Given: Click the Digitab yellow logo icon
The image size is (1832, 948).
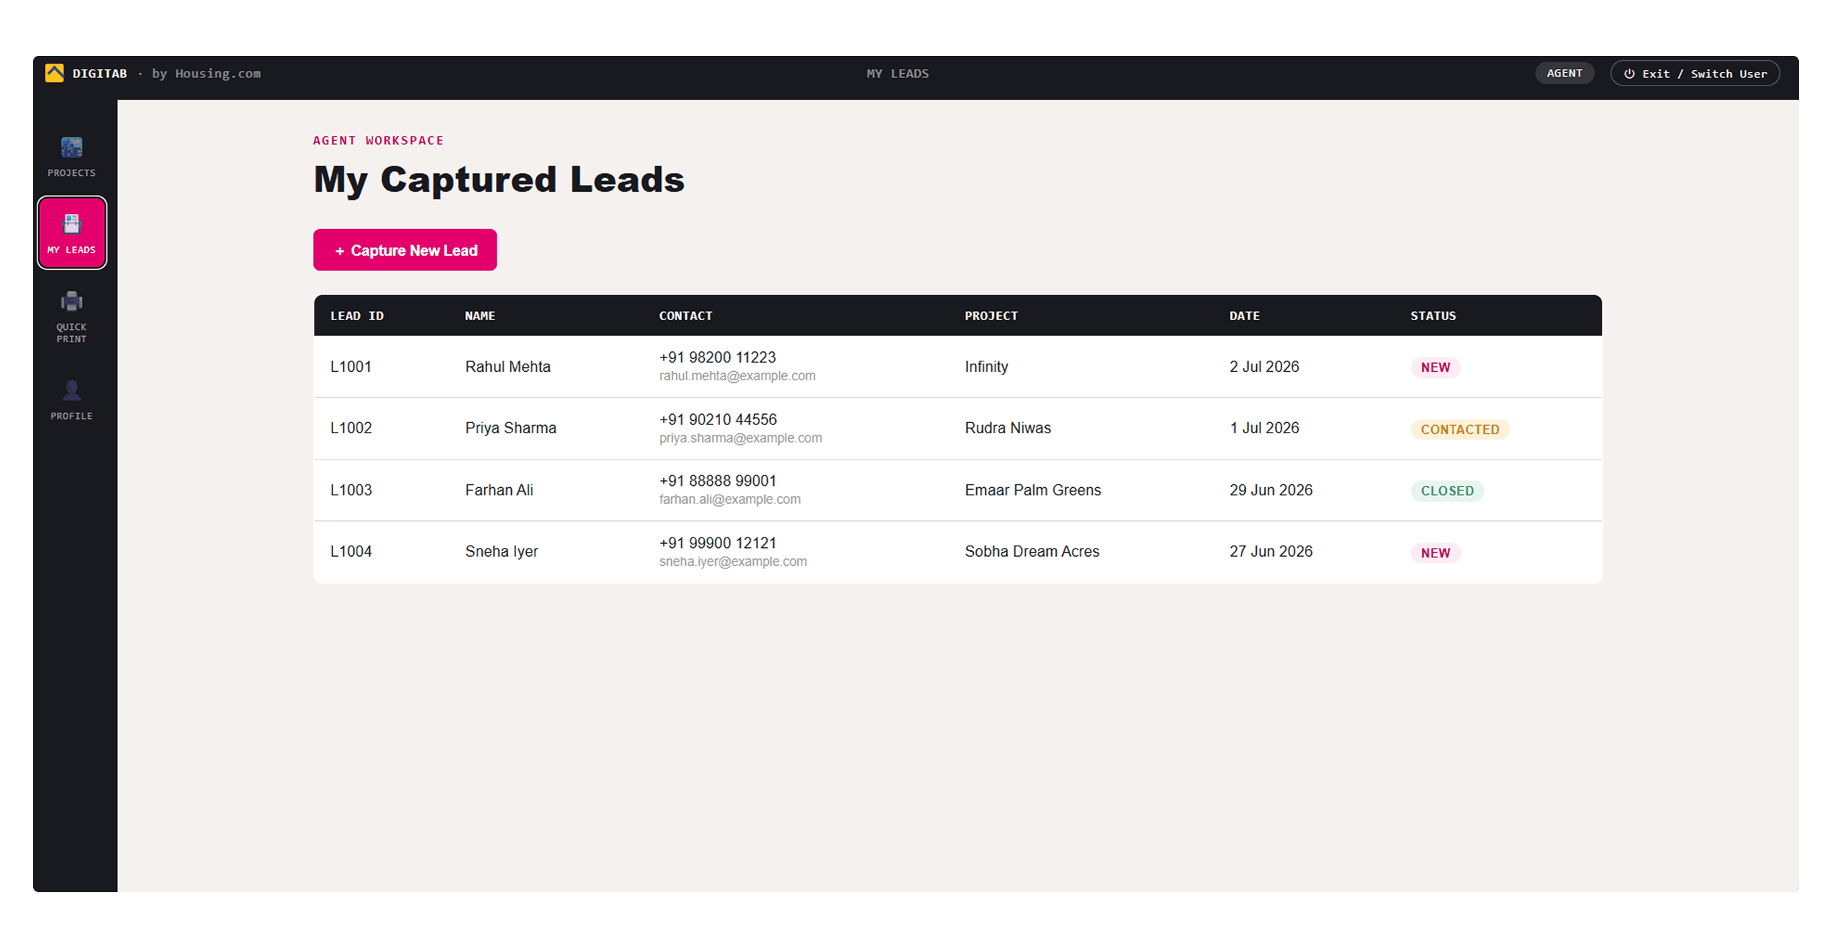Looking at the screenshot, I should (54, 73).
